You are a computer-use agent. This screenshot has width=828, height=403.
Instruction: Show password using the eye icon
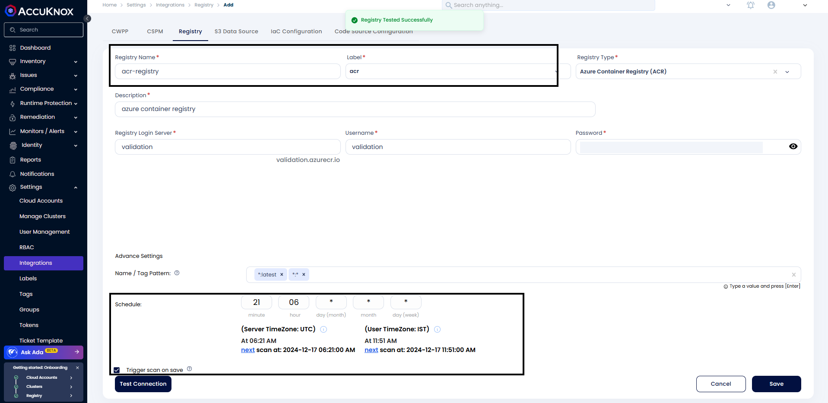click(x=793, y=147)
